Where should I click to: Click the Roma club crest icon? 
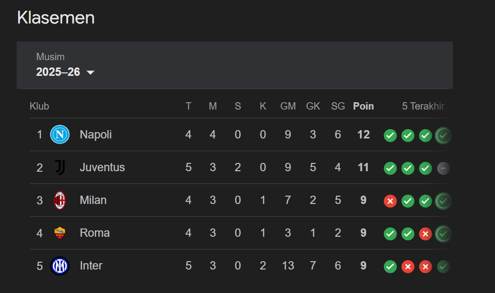pyautogui.click(x=60, y=233)
